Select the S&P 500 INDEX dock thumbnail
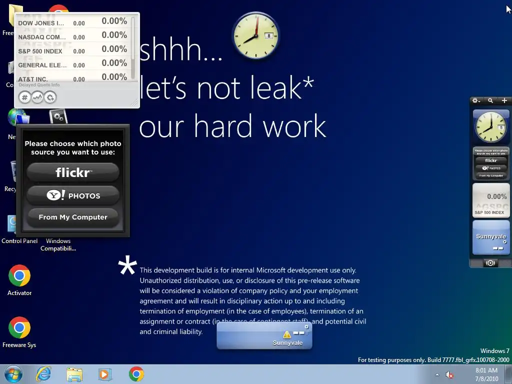 [491, 200]
